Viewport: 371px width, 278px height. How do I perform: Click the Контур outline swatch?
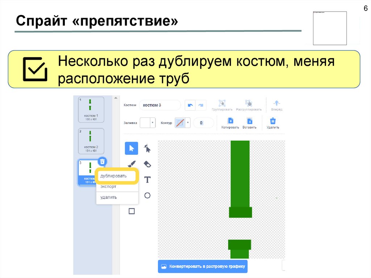180,123
